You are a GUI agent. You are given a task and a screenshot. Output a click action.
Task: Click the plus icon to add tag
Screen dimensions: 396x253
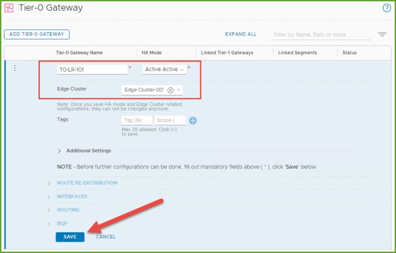(193, 120)
